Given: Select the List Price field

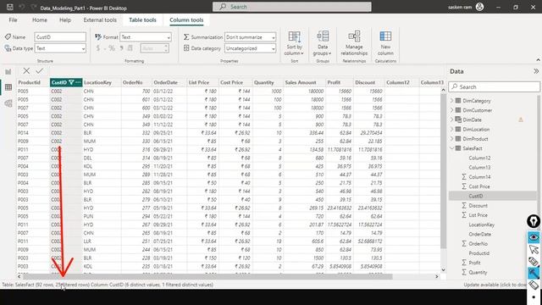Looking at the screenshot, I should pos(478,215).
